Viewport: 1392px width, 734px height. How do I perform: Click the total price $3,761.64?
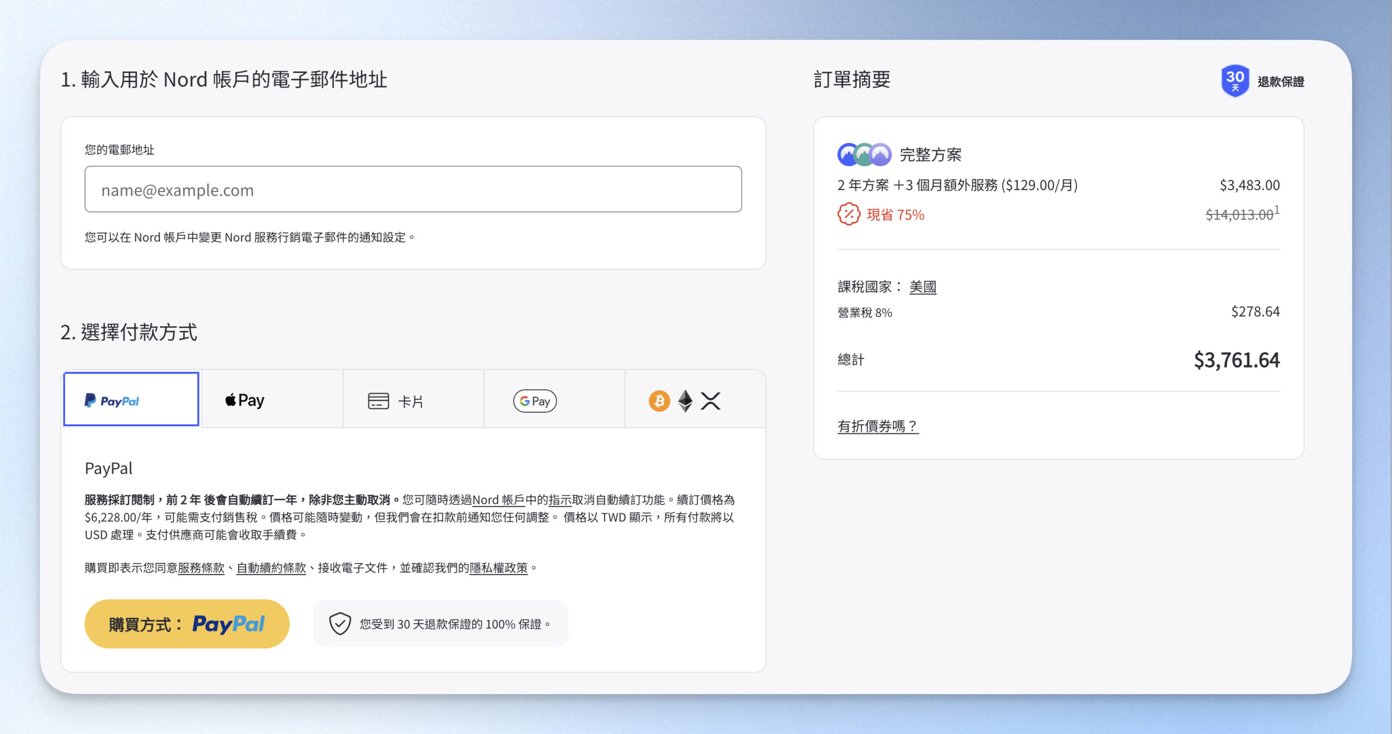(1236, 360)
